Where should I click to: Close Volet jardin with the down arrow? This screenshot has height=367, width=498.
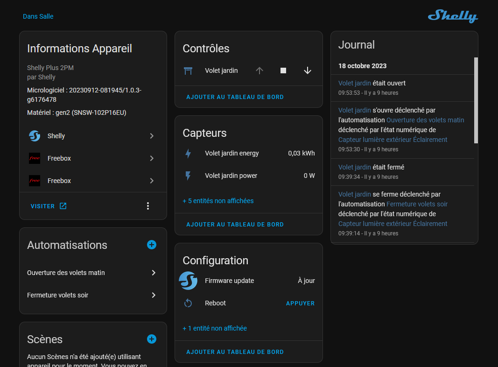click(308, 71)
